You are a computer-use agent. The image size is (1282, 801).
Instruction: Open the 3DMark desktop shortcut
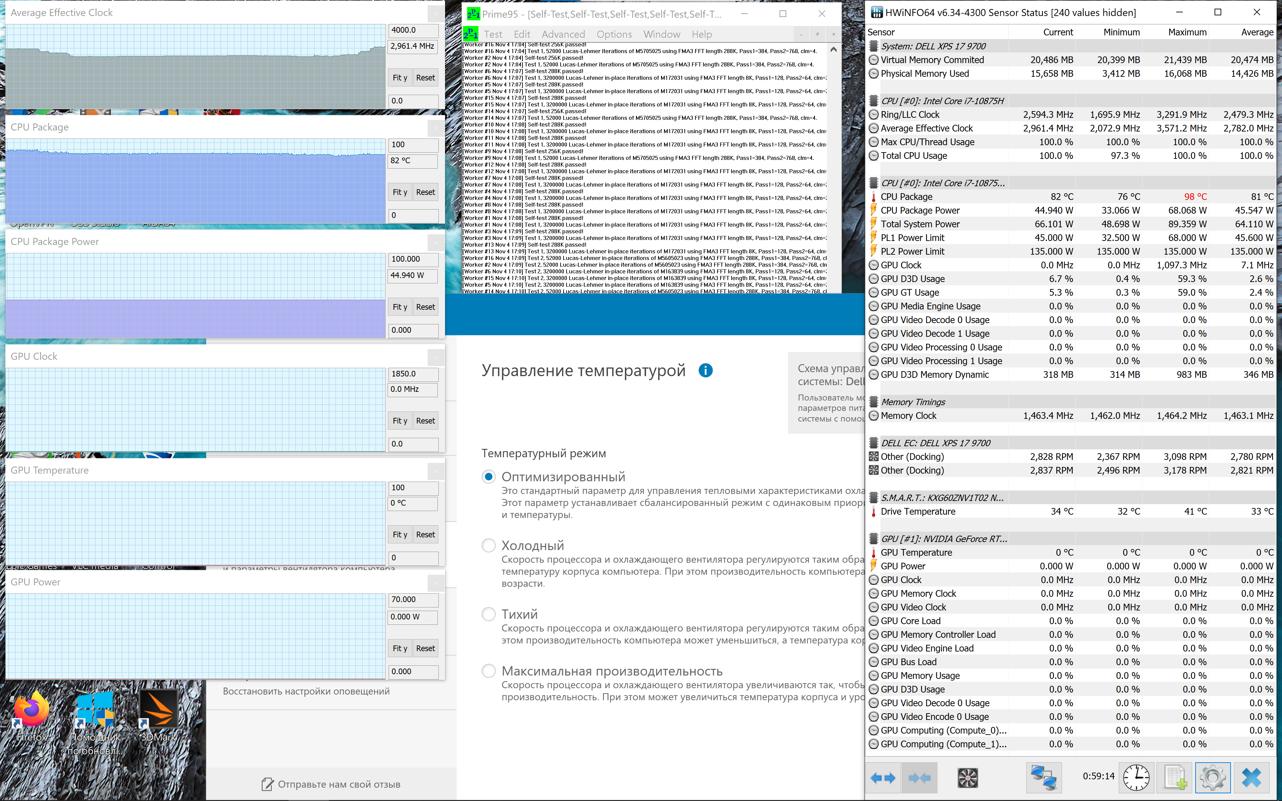pyautogui.click(x=158, y=715)
